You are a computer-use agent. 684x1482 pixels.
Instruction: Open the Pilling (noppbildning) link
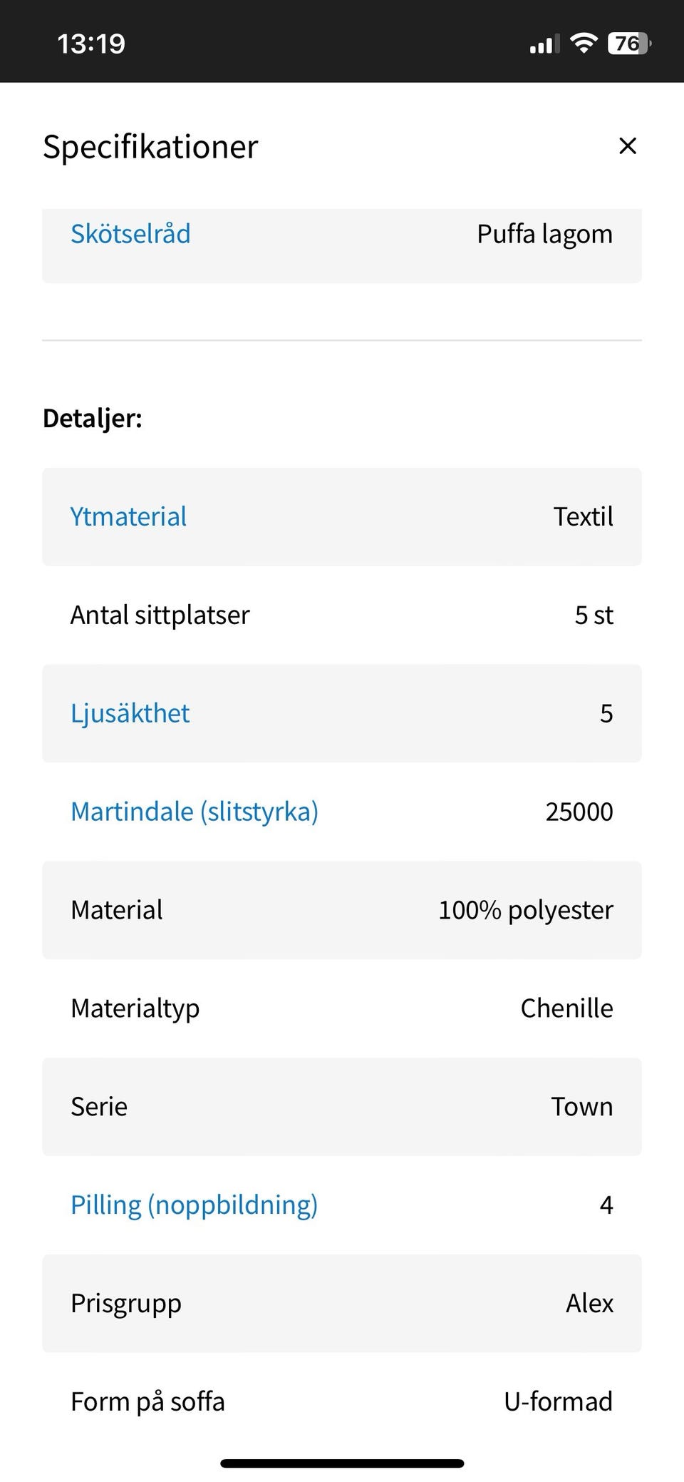click(194, 1205)
